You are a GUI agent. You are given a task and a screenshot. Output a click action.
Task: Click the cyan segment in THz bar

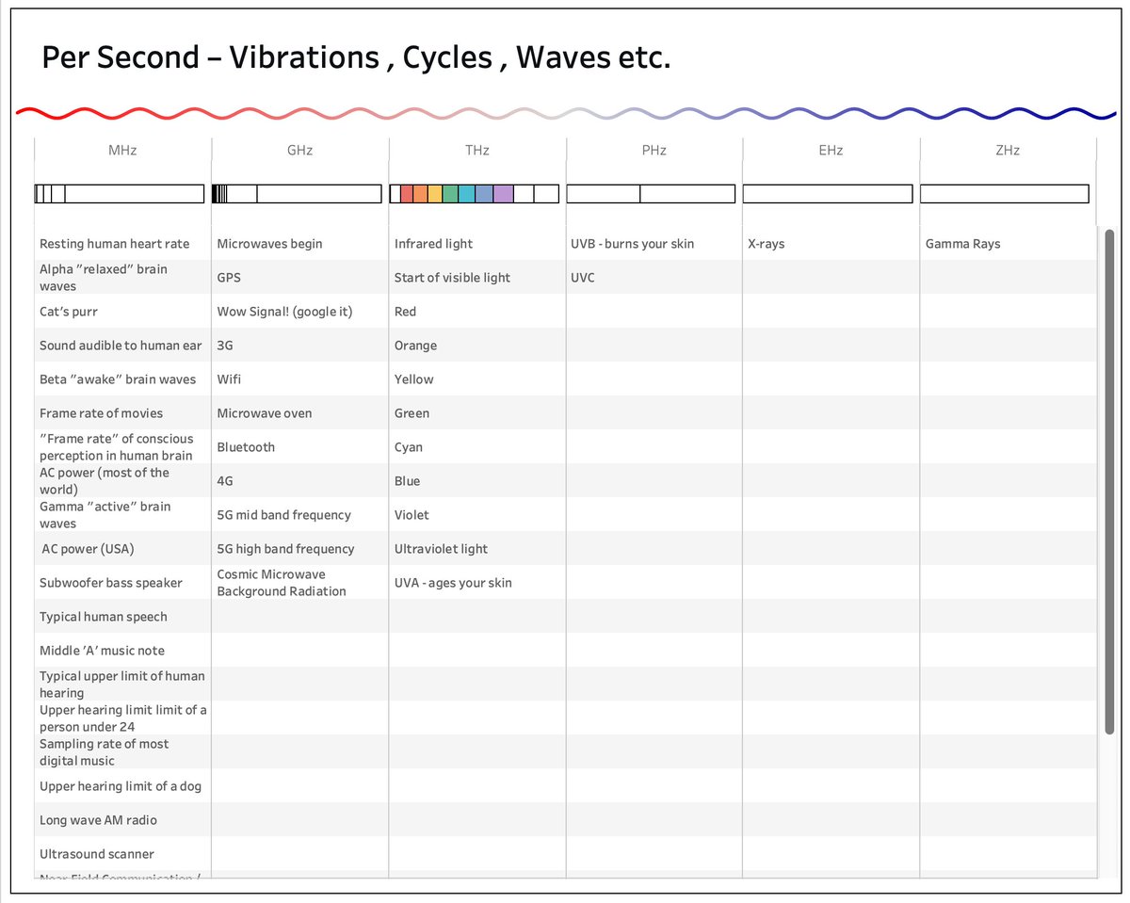point(466,194)
